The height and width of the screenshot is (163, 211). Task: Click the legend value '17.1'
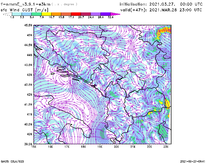click(x=71, y=17)
